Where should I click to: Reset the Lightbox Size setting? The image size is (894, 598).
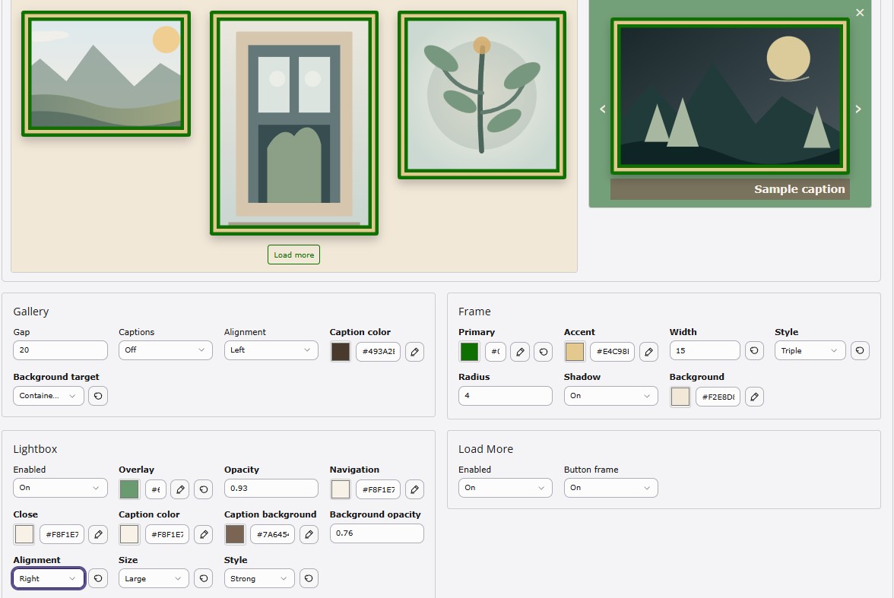click(x=204, y=578)
